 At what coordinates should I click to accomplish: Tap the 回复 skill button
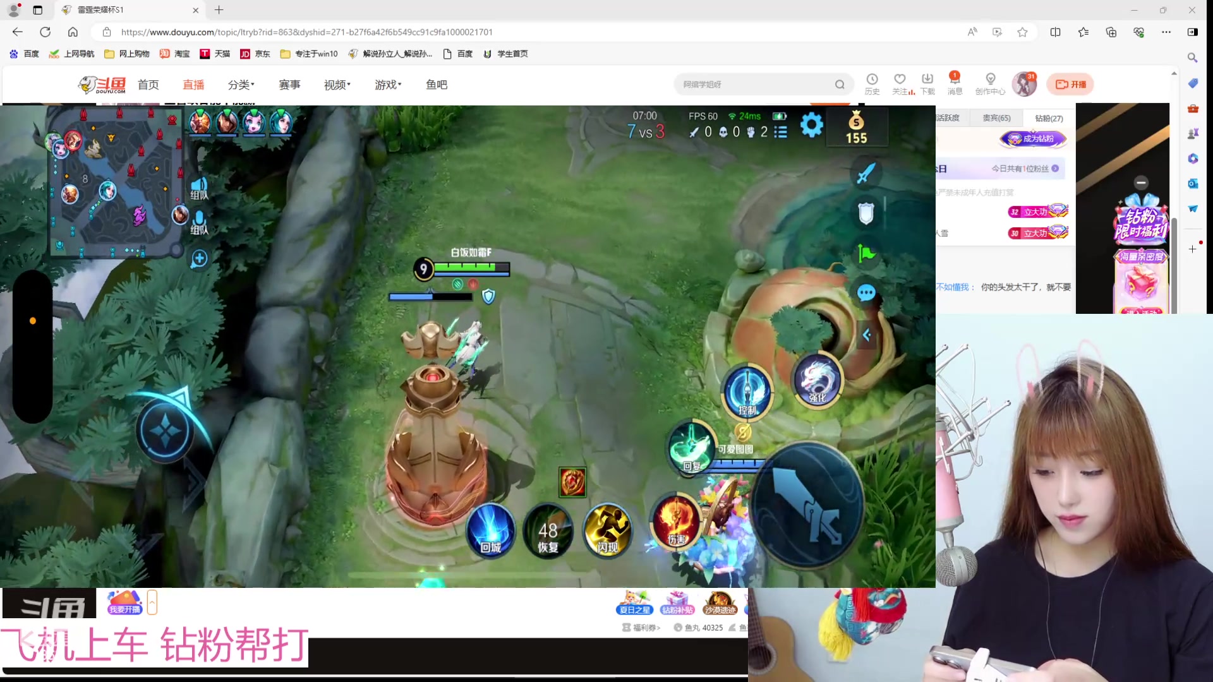(692, 448)
